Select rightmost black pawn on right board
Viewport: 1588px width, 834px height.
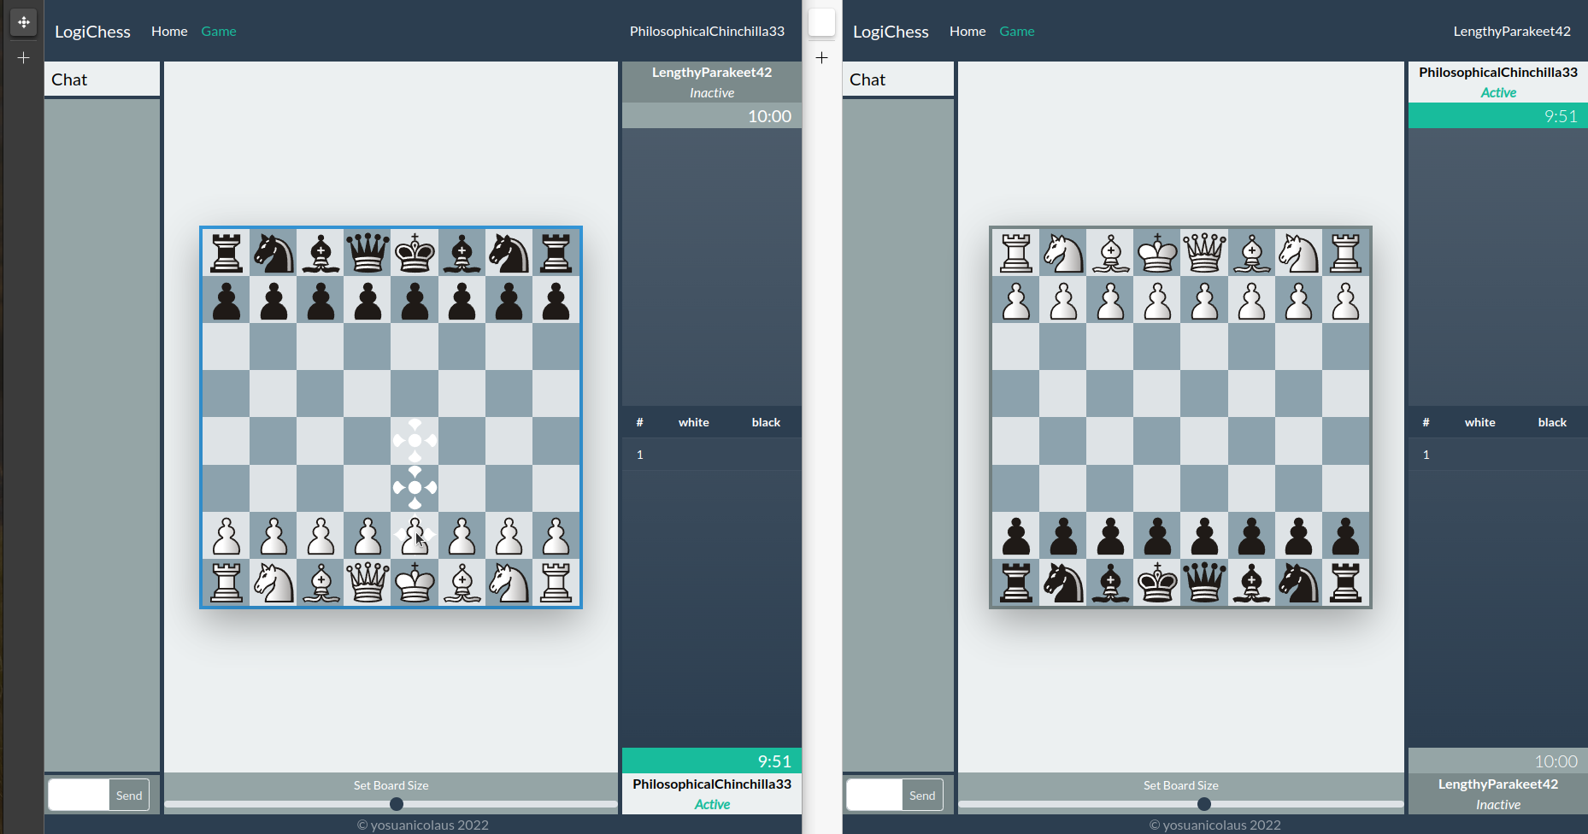tap(1345, 536)
